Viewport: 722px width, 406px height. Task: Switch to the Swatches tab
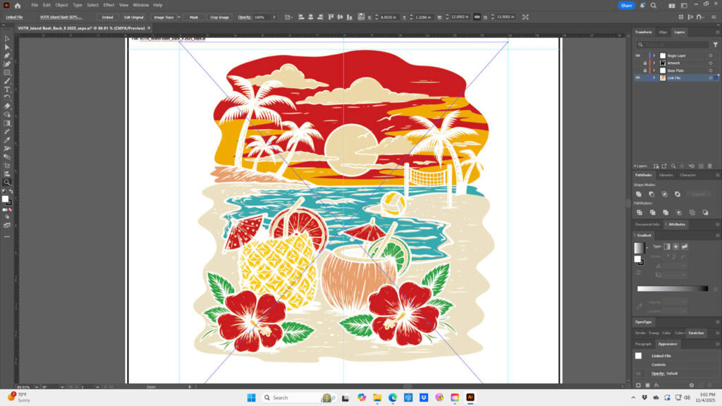(696, 333)
